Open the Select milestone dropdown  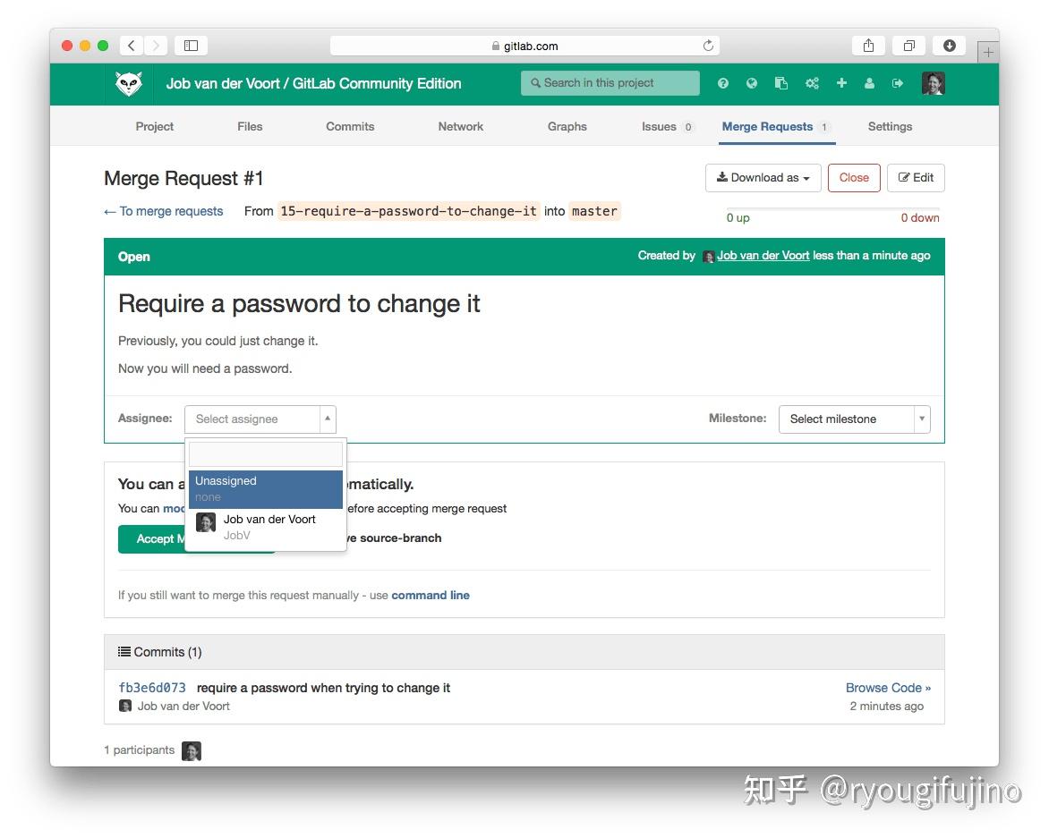853,419
